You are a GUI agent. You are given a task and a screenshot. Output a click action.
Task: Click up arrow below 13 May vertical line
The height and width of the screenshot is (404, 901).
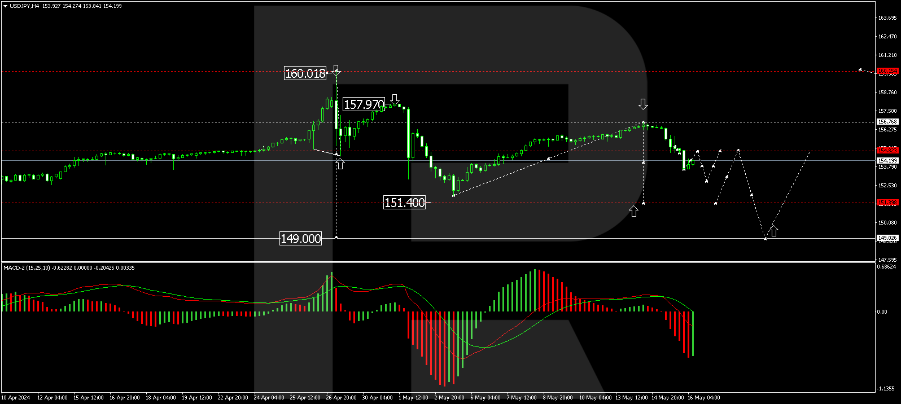click(634, 211)
